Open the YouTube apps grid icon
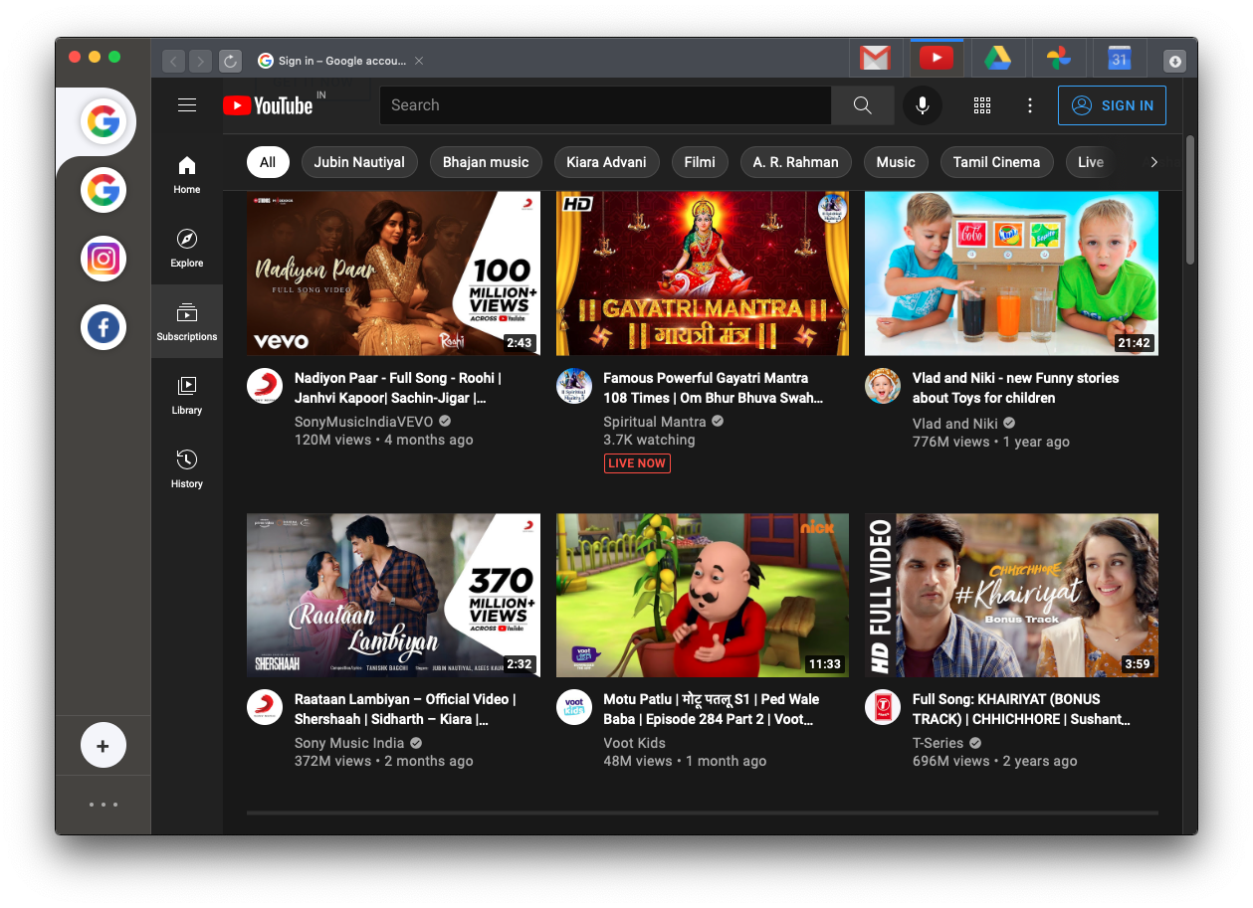 pyautogui.click(x=982, y=105)
